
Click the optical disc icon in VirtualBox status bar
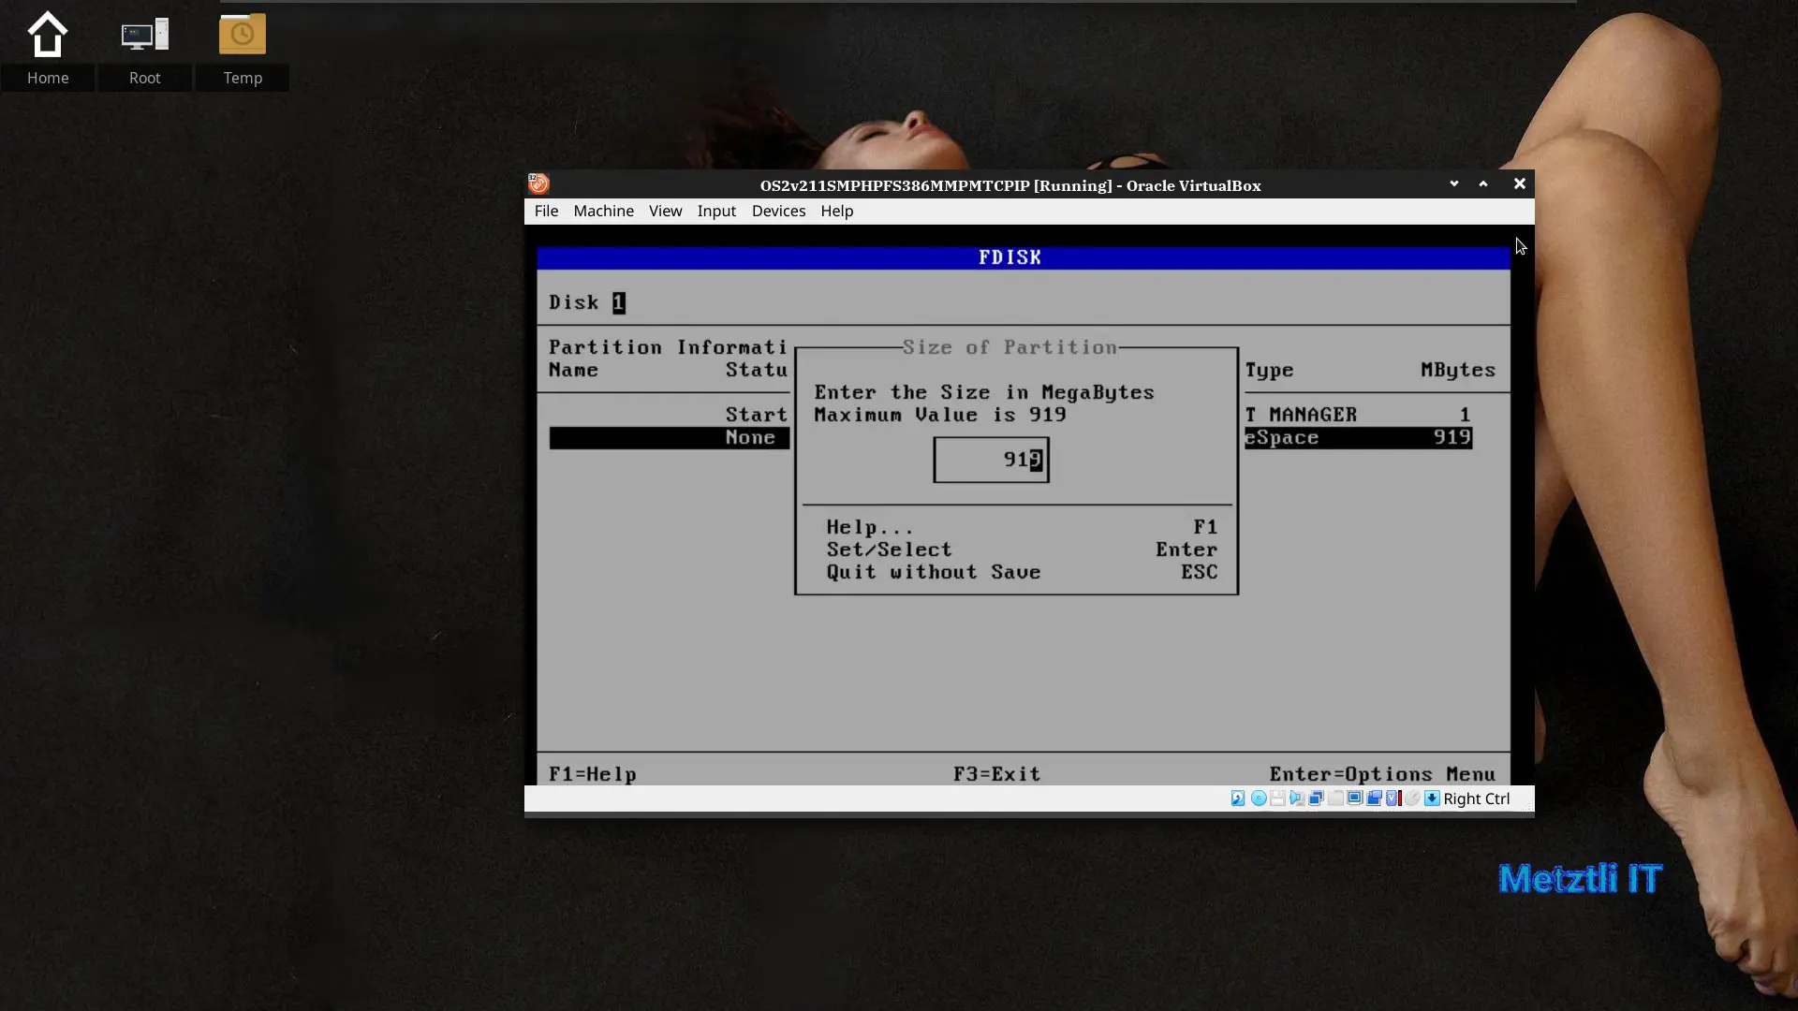coord(1259,799)
